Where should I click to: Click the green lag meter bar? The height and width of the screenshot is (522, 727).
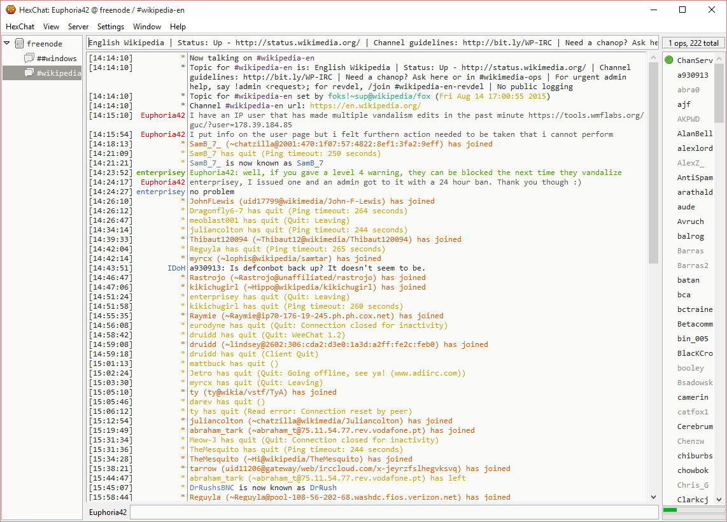point(670,510)
